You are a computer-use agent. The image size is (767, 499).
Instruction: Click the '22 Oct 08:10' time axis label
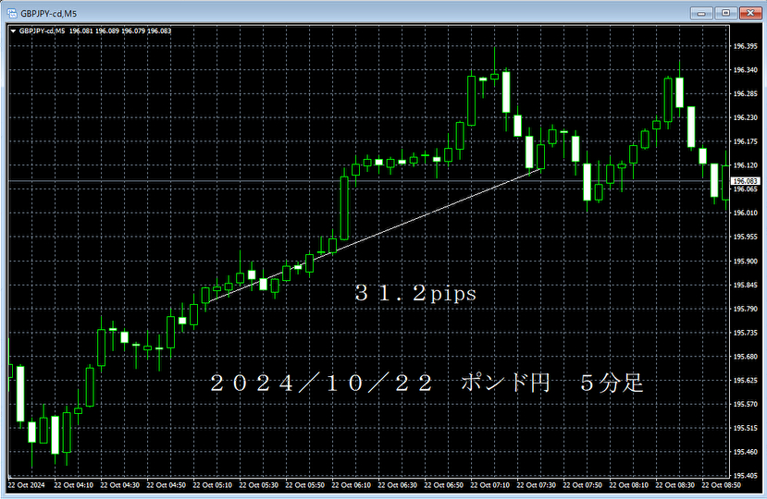tap(628, 485)
